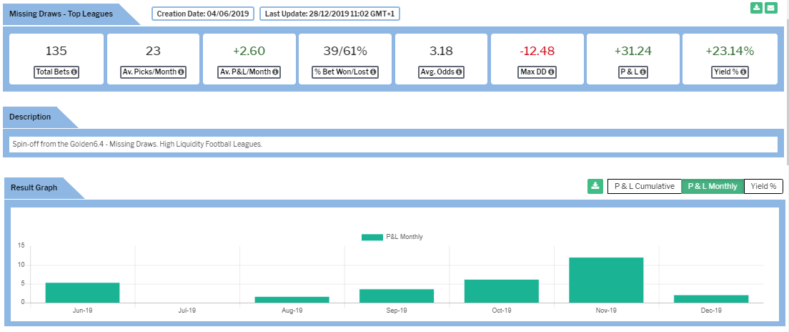Click the download icon at top right

coord(756,8)
